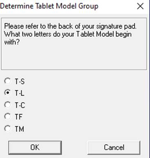Screen dimensions: 150x158
Task: Click the Cancel button
Action: point(114,147)
